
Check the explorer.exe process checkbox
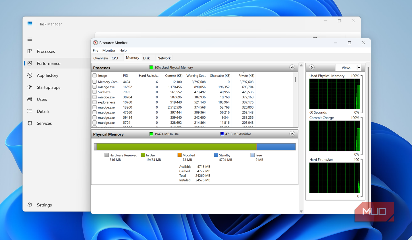(x=95, y=102)
